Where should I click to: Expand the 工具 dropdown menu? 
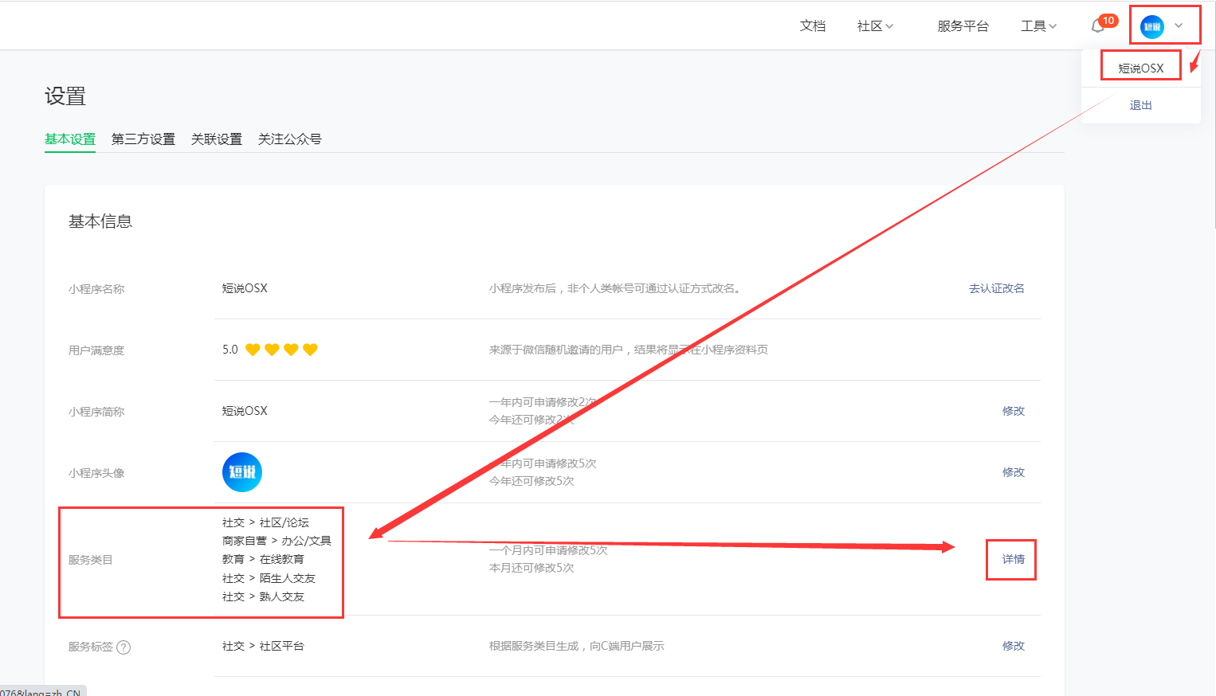coord(1039,26)
